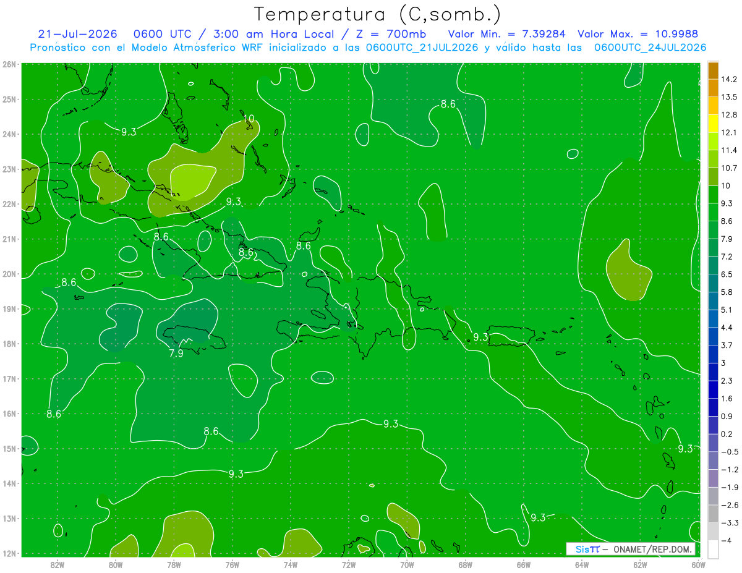Click the '74W' longitude axis label

[x=291, y=564]
